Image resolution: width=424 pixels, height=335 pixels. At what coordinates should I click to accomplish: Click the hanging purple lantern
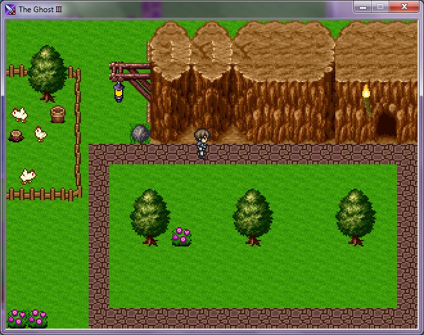click(119, 92)
